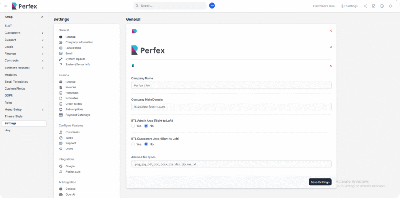Open the notifications bell icon
Viewport: 400px width, 198px height.
click(x=391, y=6)
